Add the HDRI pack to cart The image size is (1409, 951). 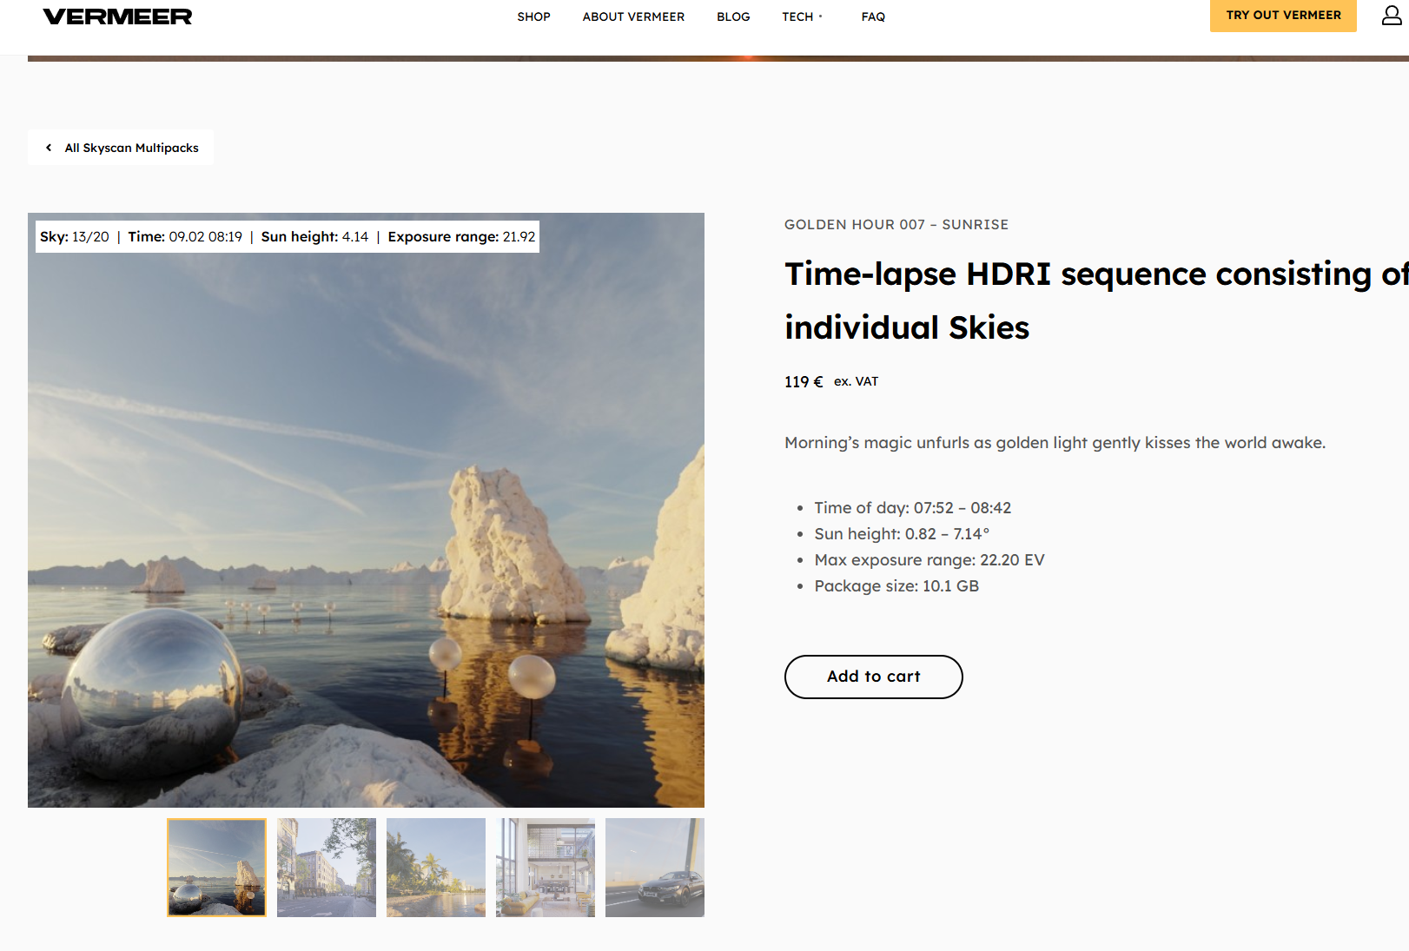pos(873,677)
